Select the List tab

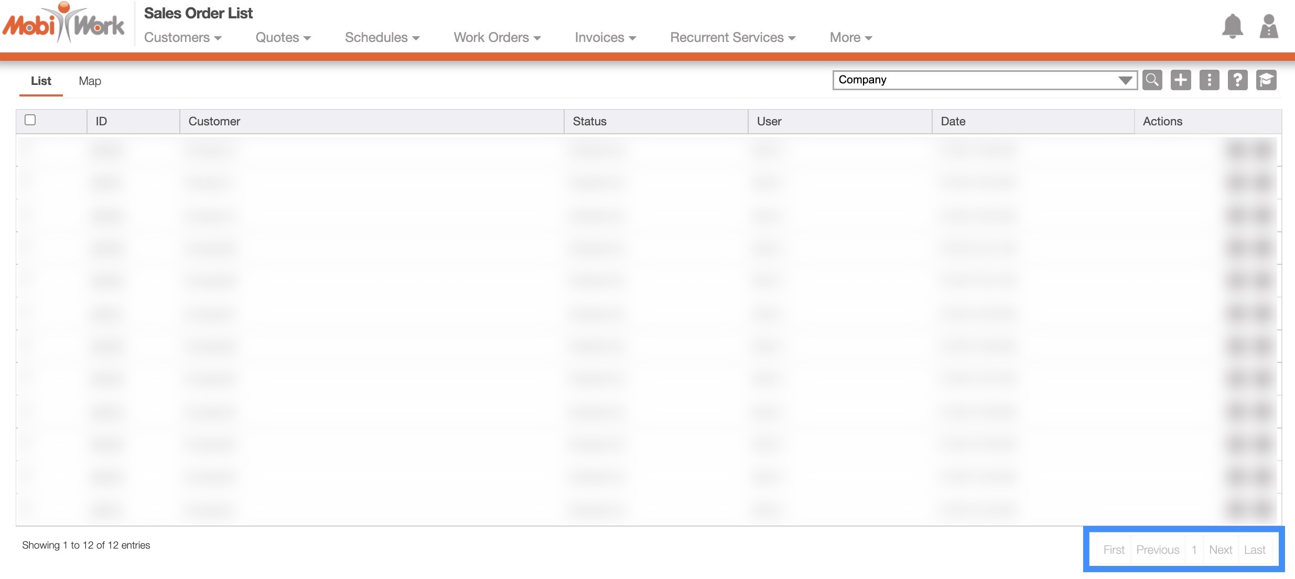[41, 81]
